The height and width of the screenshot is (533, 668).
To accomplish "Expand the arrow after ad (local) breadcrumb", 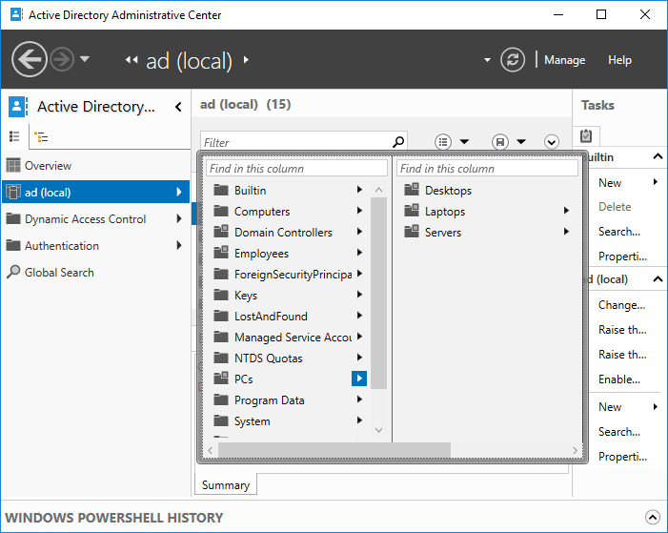I will point(246,60).
